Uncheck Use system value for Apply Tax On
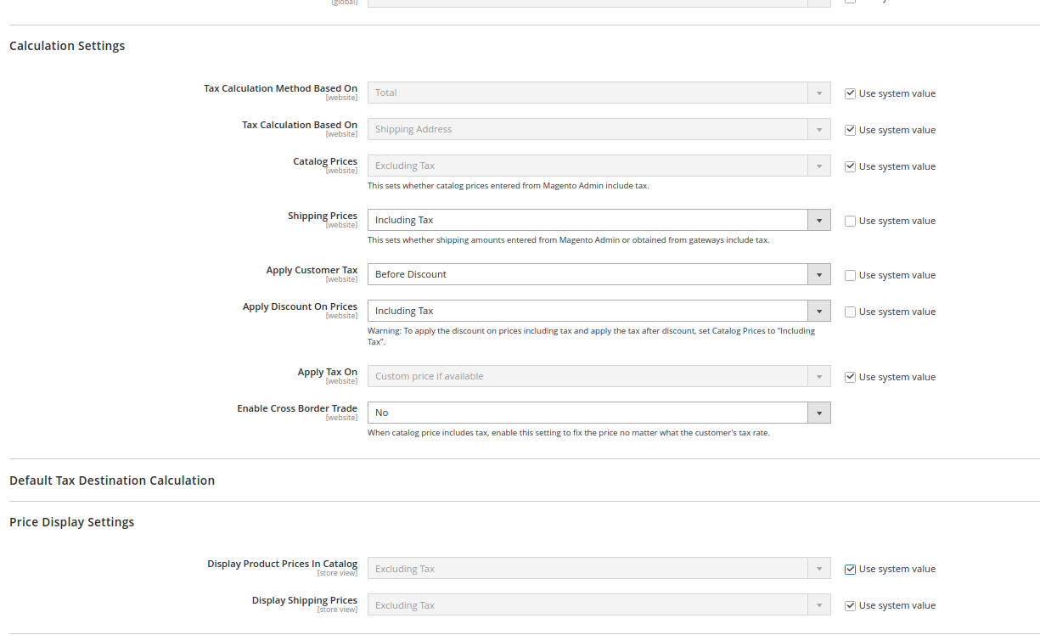This screenshot has width=1040, height=635. [x=850, y=376]
